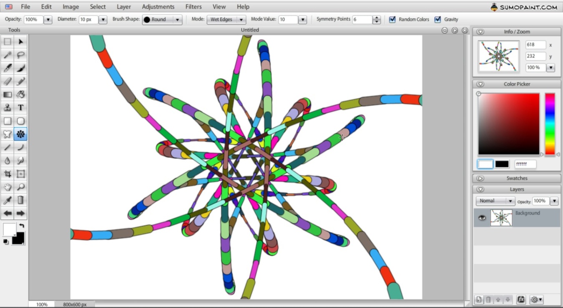Swap foreground and background colors

(x=21, y=226)
